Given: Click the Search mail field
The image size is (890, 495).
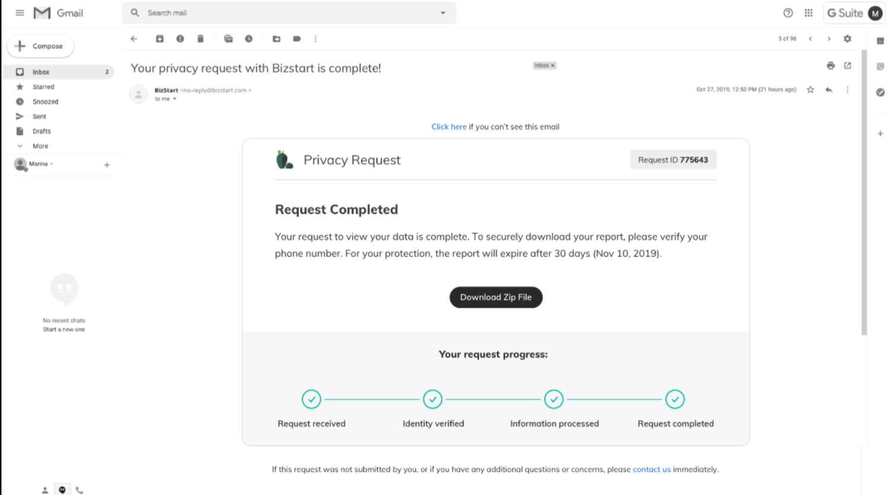Looking at the screenshot, I should [285, 12].
